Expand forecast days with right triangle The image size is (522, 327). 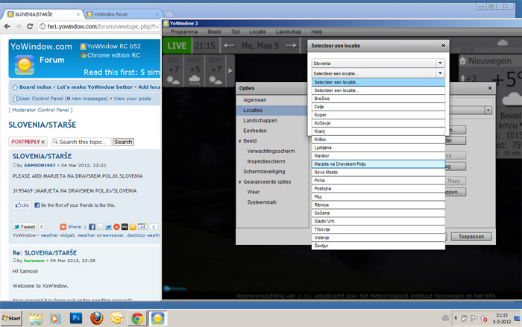(230, 71)
